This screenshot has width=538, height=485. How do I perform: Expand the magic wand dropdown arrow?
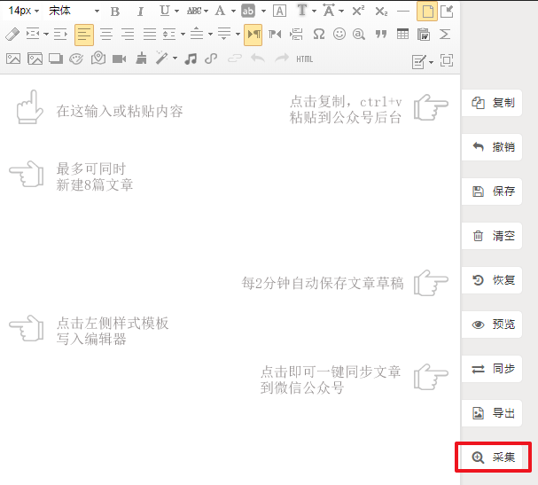pyautogui.click(x=175, y=58)
